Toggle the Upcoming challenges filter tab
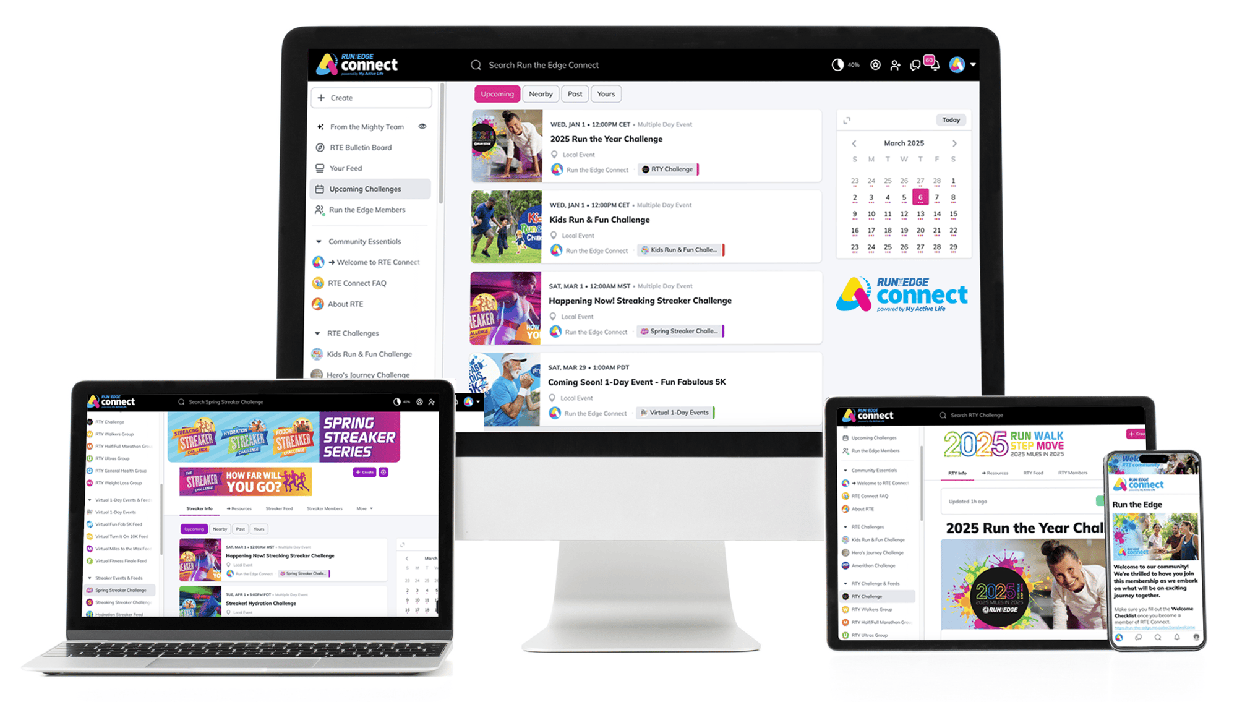Screen dimensions: 1237x702 click(x=496, y=93)
